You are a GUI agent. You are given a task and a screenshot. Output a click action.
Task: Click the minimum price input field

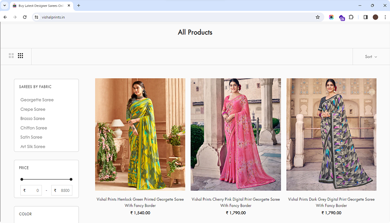click(31, 190)
